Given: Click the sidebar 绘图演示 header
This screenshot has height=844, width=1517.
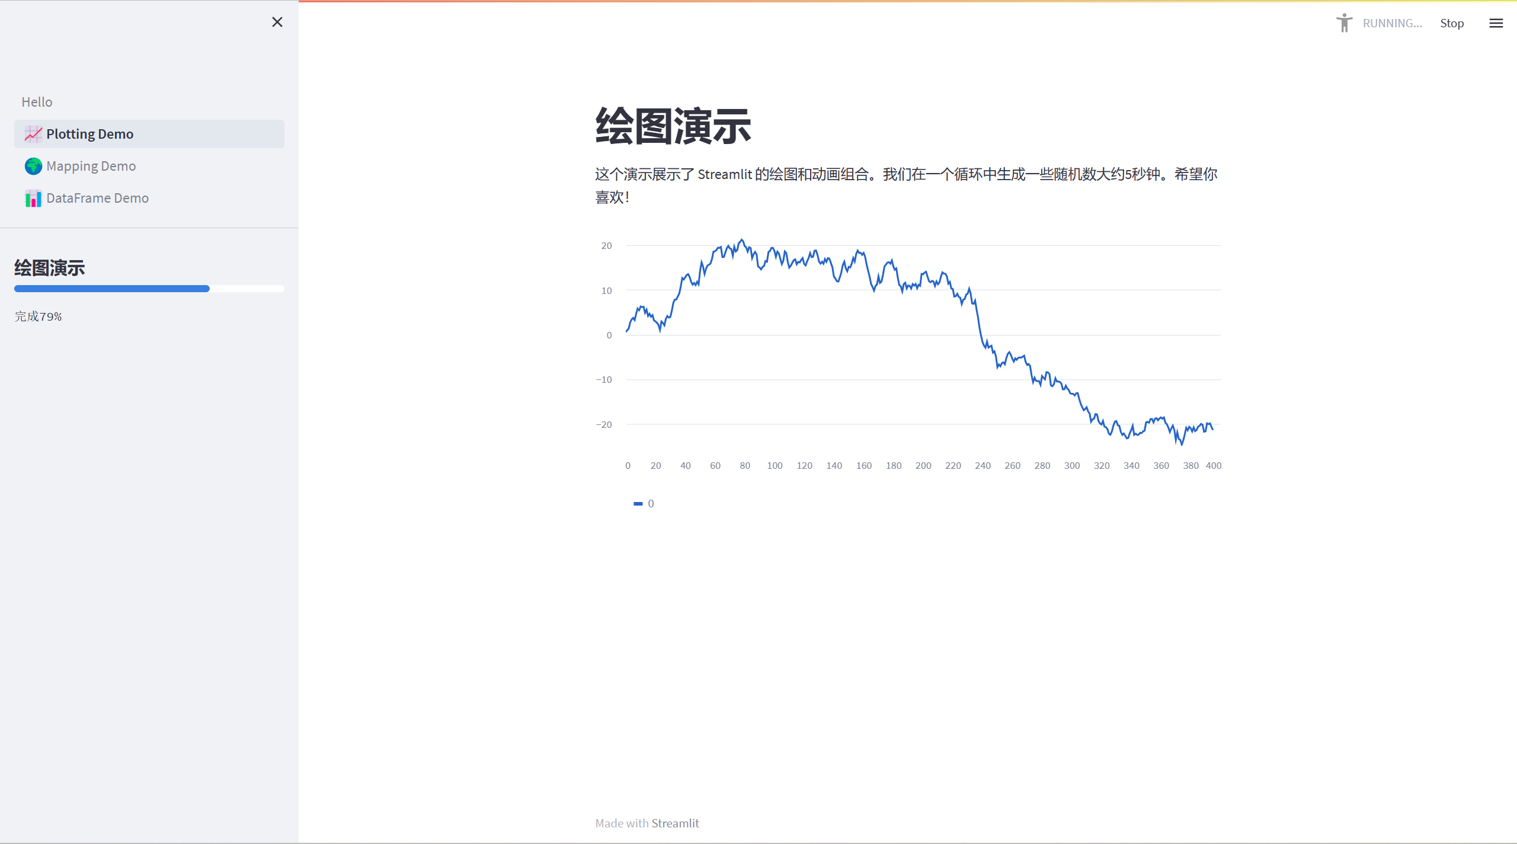Looking at the screenshot, I should click(x=50, y=268).
